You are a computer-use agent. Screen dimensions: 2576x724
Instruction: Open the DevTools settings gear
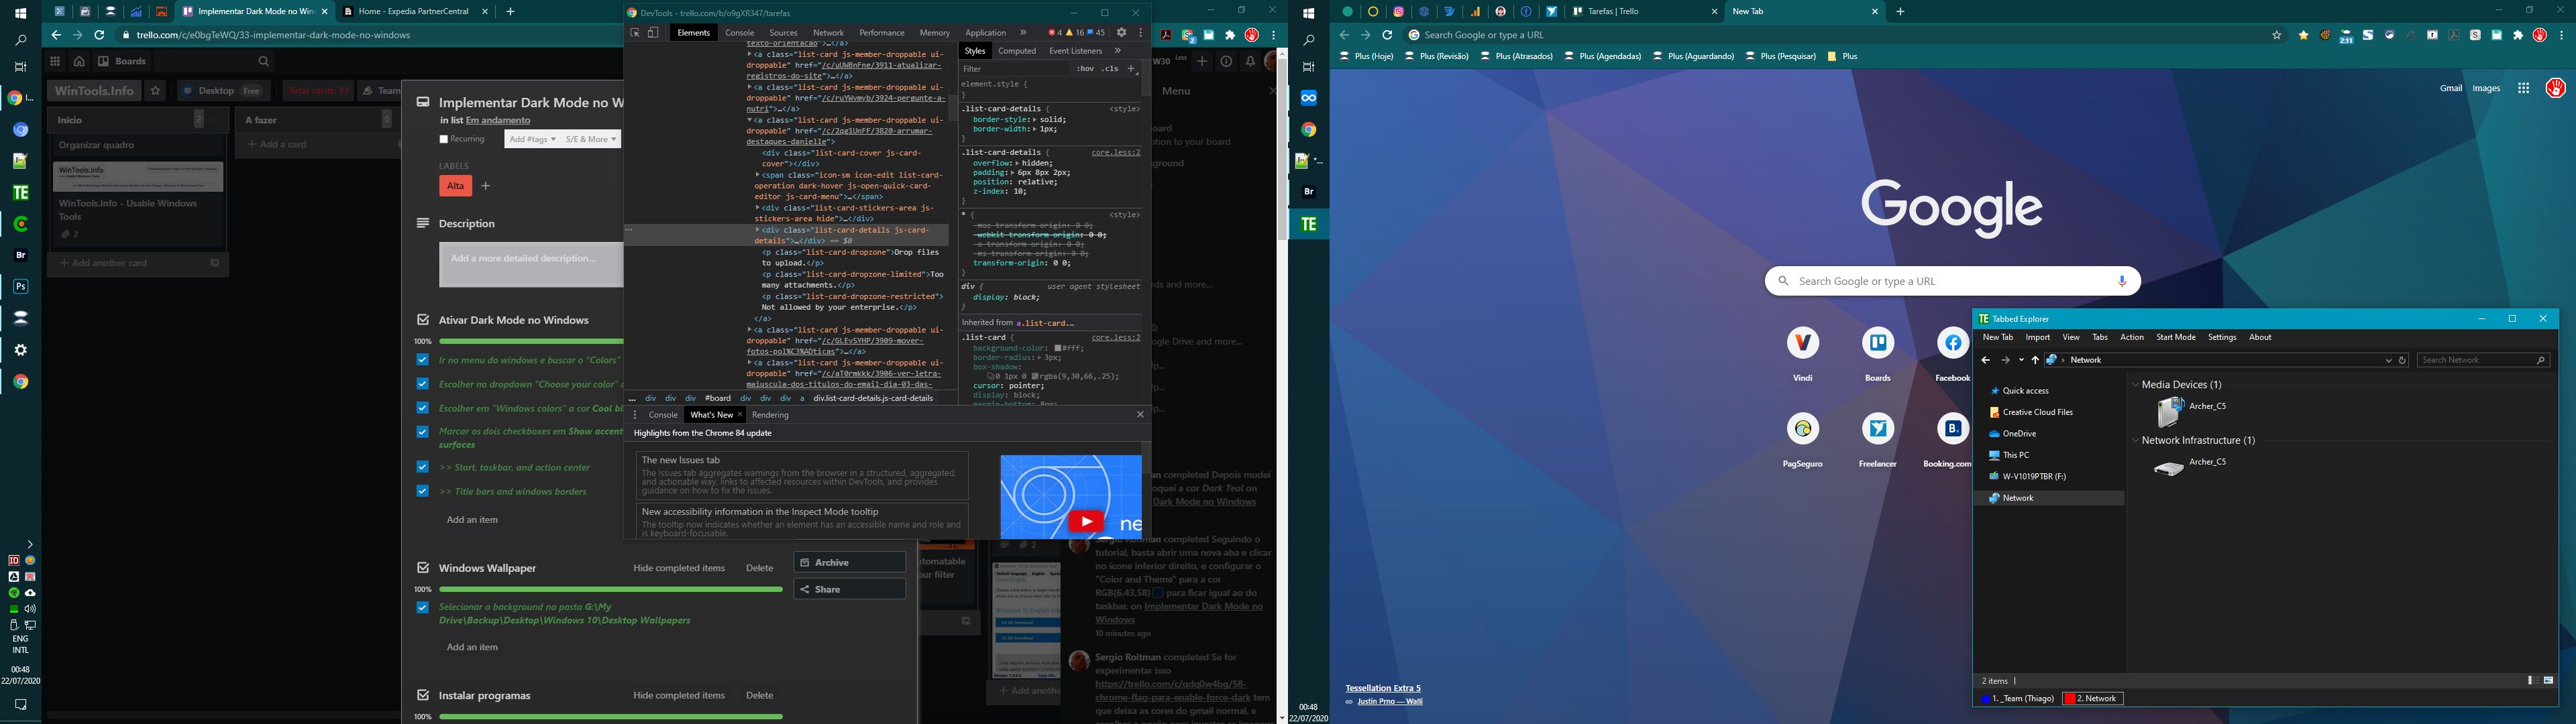1122,33
